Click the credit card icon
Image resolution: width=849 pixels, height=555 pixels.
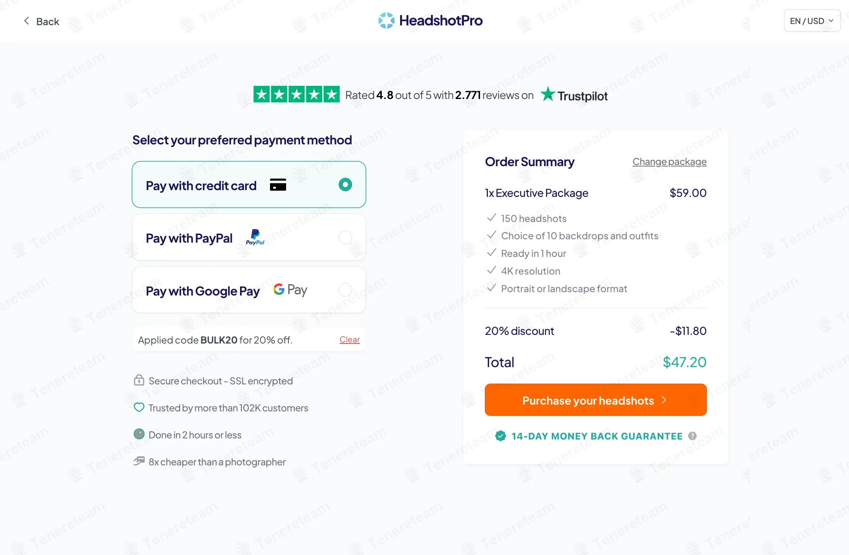[278, 184]
